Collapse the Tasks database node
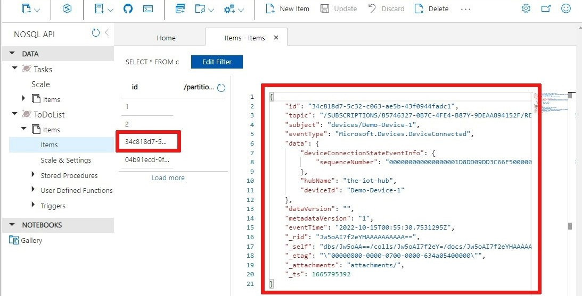The height and width of the screenshot is (296, 582). [x=14, y=68]
